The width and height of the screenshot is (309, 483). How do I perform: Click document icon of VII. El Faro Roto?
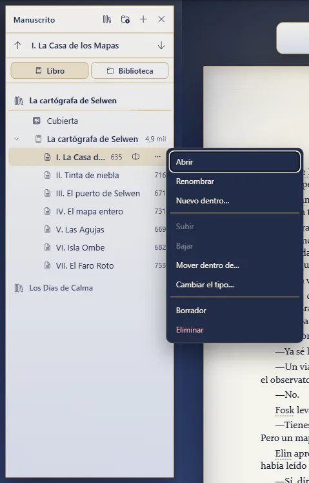coord(47,265)
